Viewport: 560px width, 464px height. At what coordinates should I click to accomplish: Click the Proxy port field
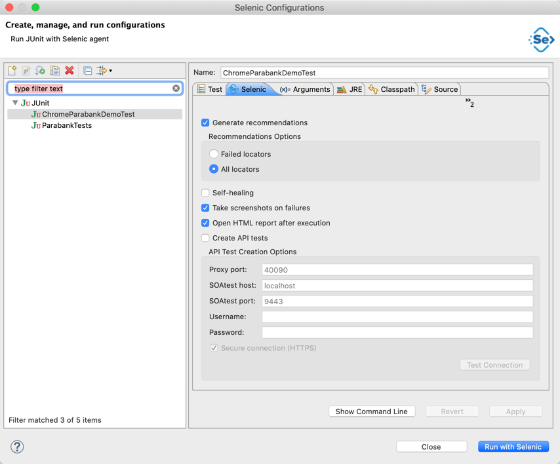(x=397, y=270)
